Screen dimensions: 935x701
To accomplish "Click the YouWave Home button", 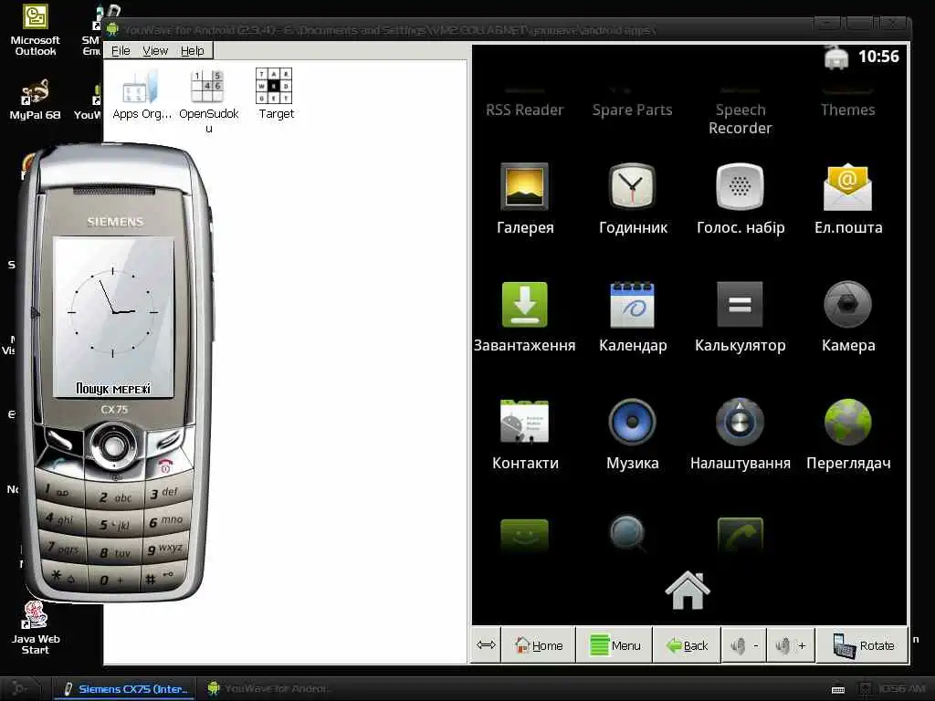I will 539,645.
